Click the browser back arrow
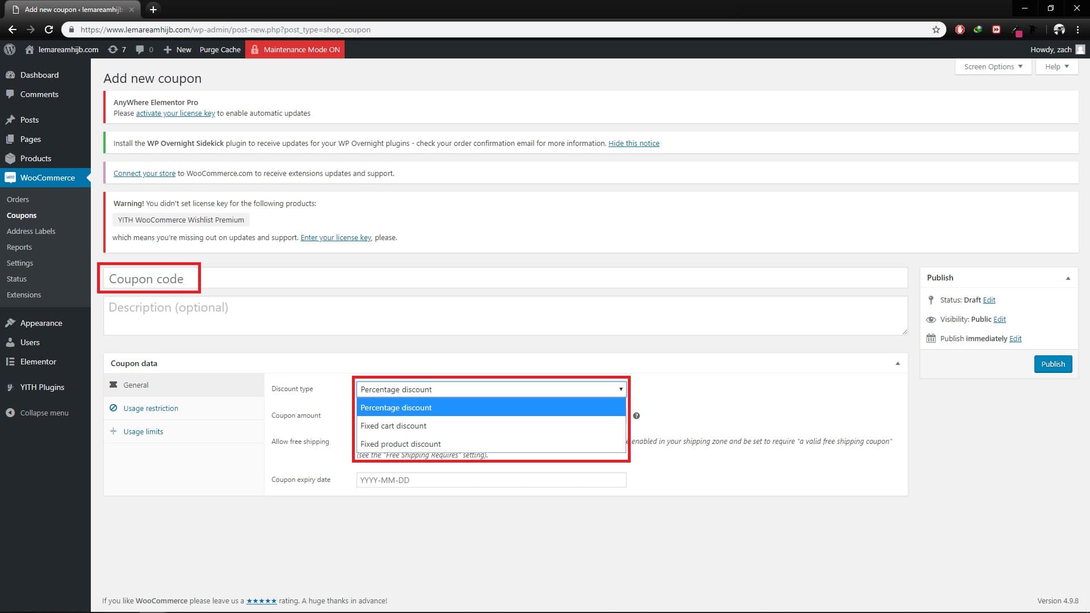 click(12, 30)
